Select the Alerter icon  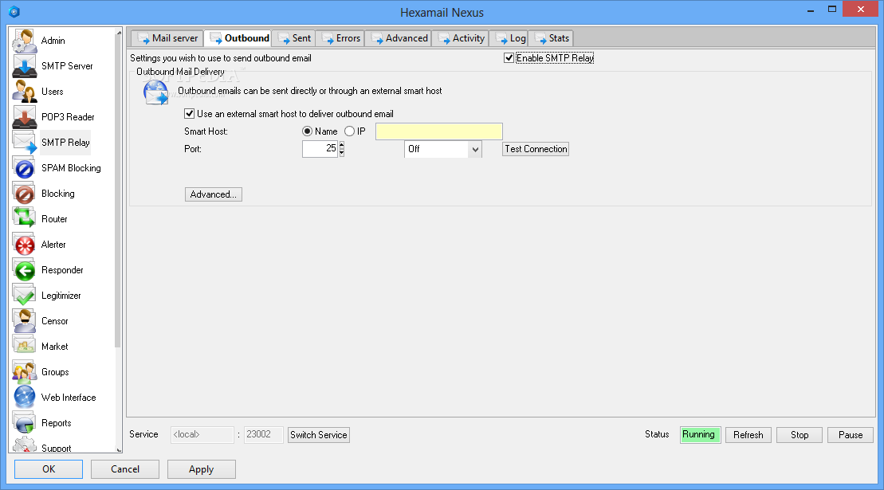point(24,245)
